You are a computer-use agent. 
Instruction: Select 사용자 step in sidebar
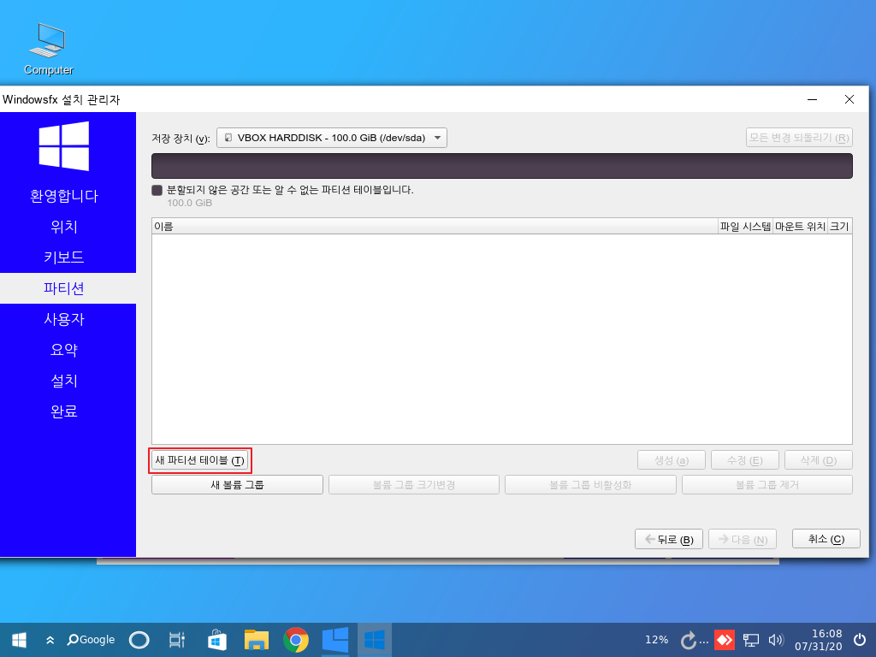[x=64, y=320]
